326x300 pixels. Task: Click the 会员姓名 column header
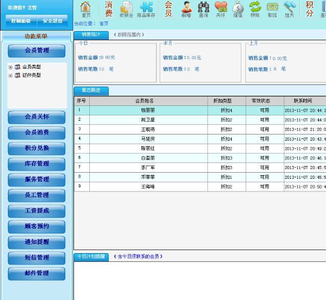coord(148,101)
